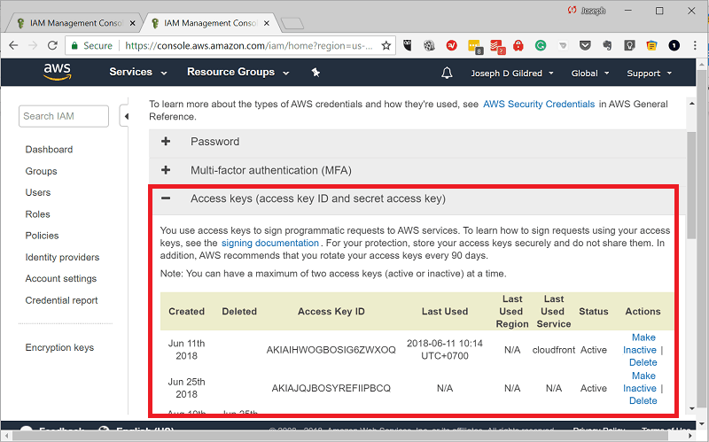Click the Hootsuite owl extension icon

[408, 45]
